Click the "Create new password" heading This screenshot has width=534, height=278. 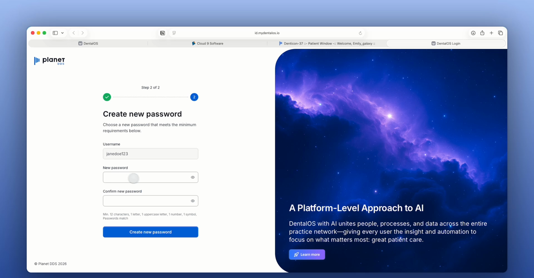click(x=142, y=114)
